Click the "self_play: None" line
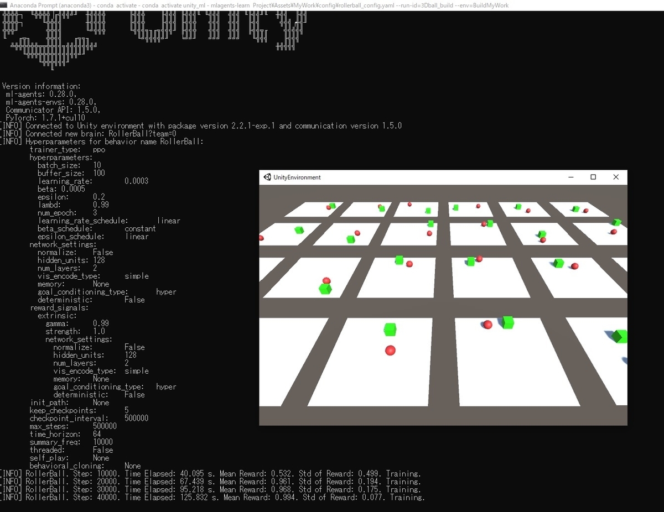This screenshot has width=664, height=512. 70,458
